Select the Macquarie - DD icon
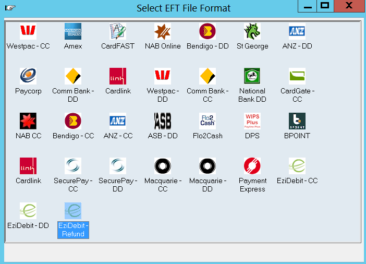The width and height of the screenshot is (366, 264). (x=208, y=166)
